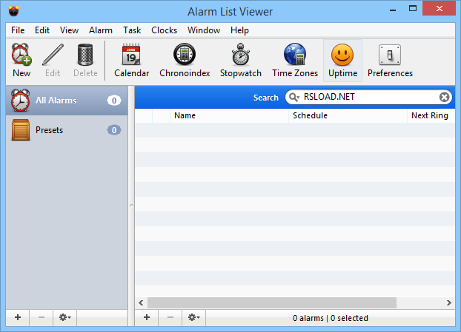Open the alarm list gear menu
The width and height of the screenshot is (461, 332).
coord(193,317)
